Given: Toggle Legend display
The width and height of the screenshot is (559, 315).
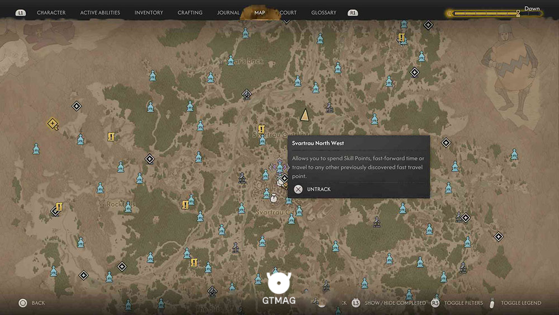Looking at the screenshot, I should pos(521,303).
